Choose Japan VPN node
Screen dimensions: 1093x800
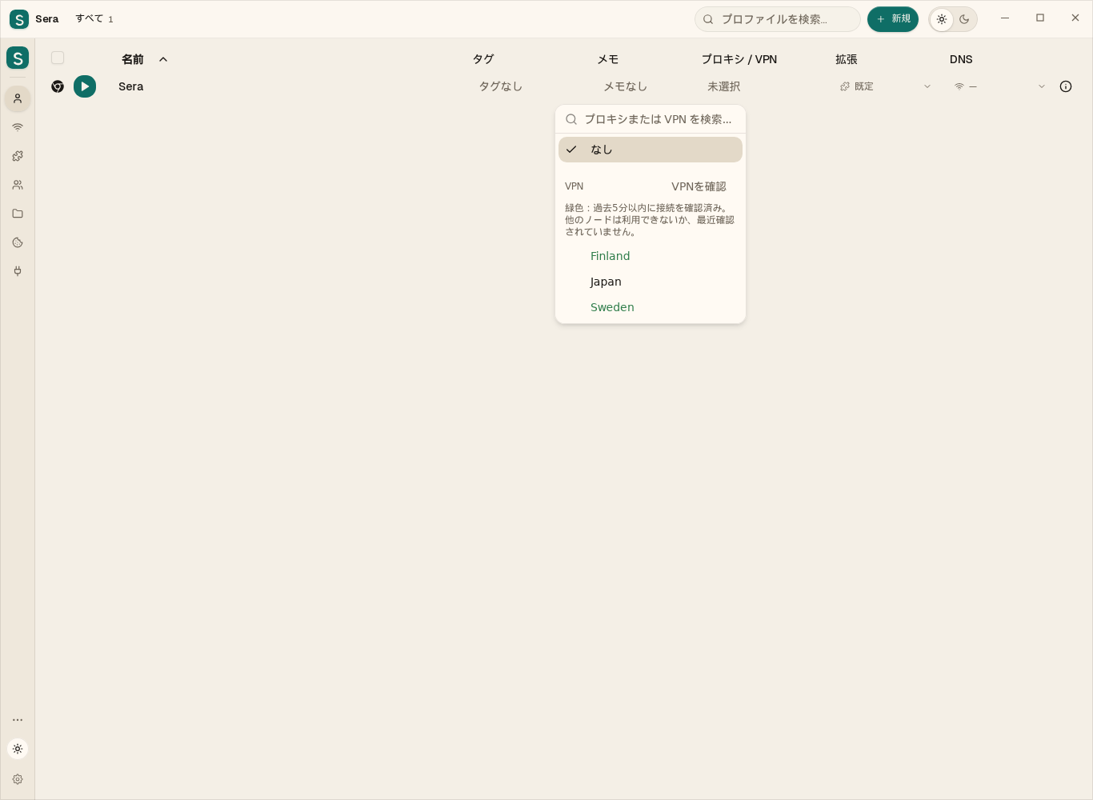pyautogui.click(x=651, y=282)
